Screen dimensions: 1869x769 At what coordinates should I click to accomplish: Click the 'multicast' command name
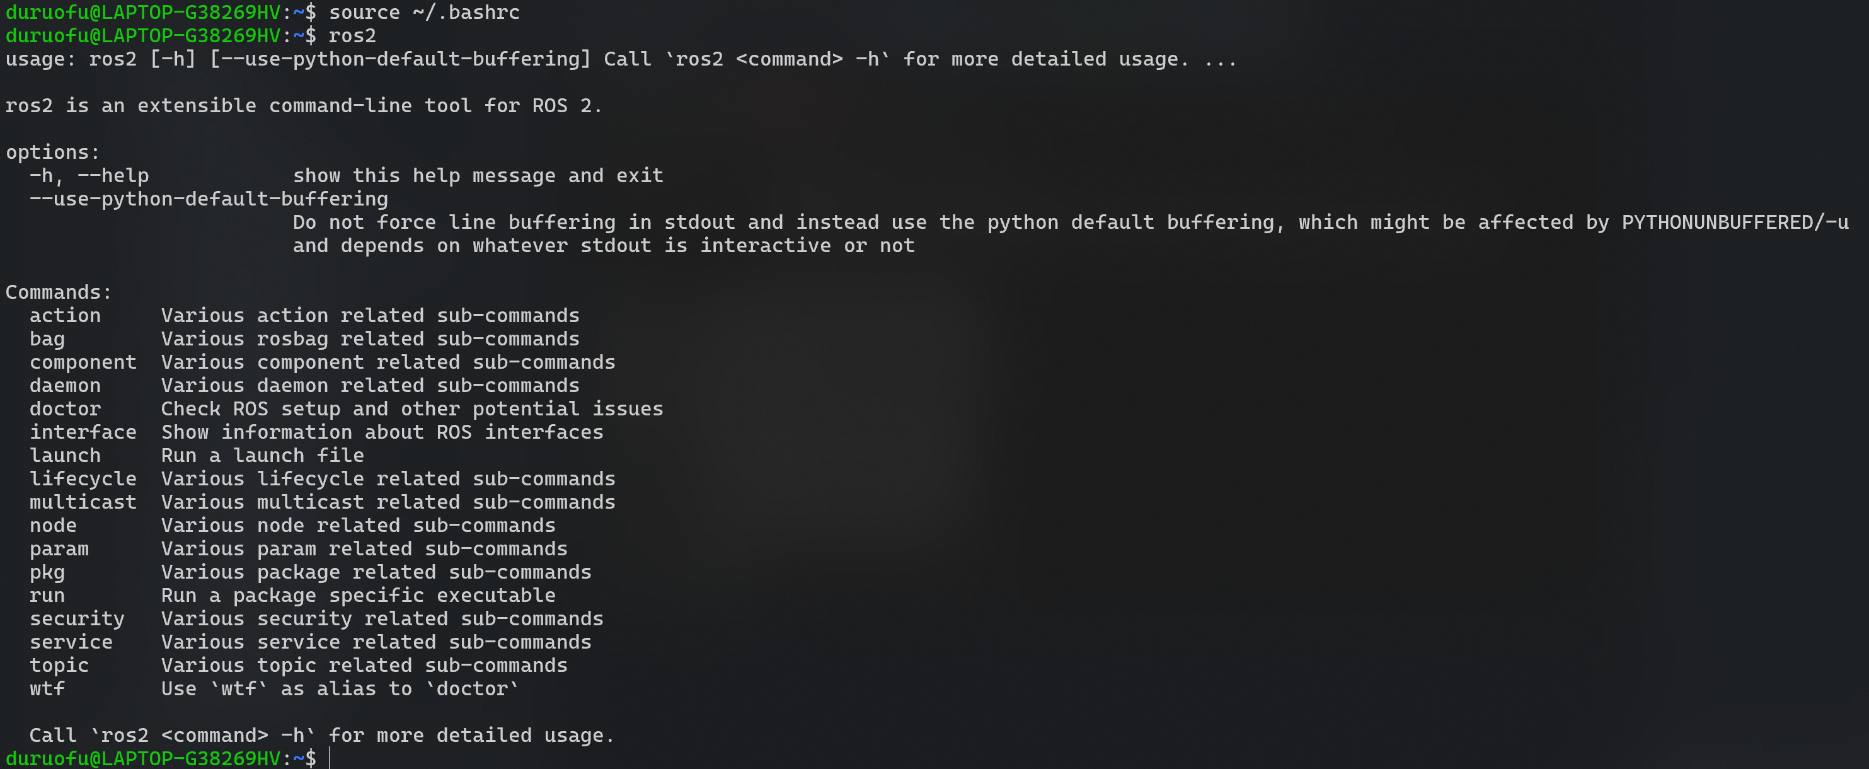click(83, 502)
